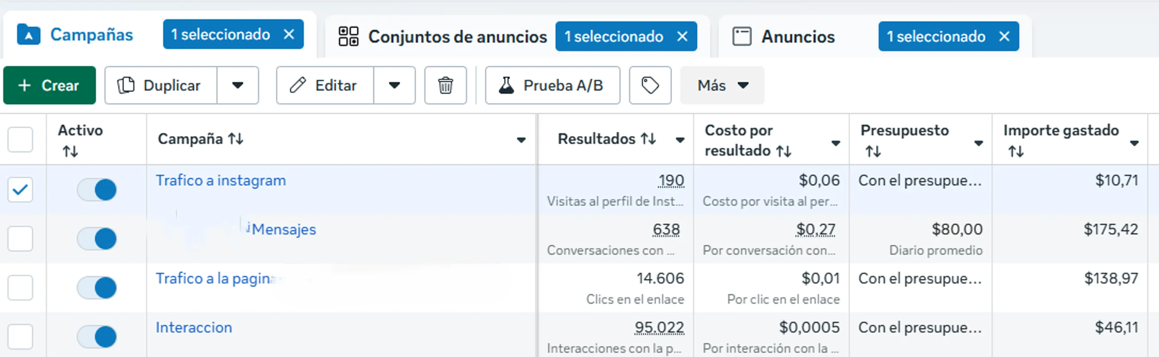Open the delete (trash) icon to remove campaign
Image resolution: width=1159 pixels, height=357 pixels.
click(446, 85)
